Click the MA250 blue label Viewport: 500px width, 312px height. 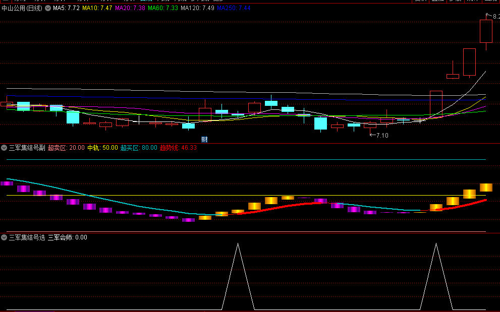(x=234, y=9)
